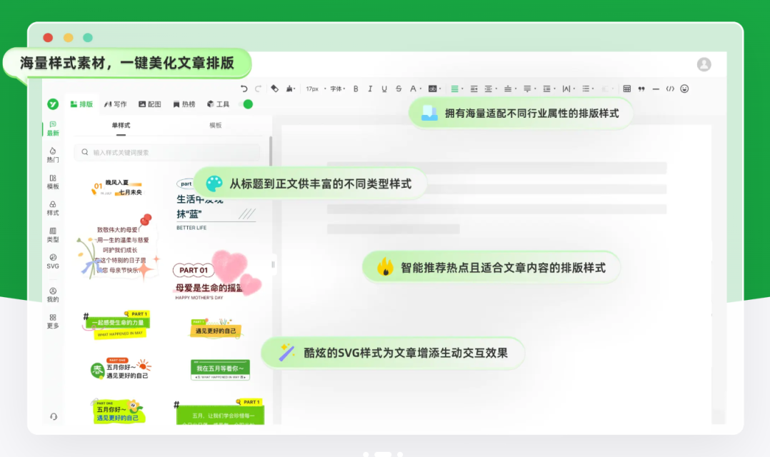Click the undo arrow in toolbar
The height and width of the screenshot is (457, 770).
[244, 89]
